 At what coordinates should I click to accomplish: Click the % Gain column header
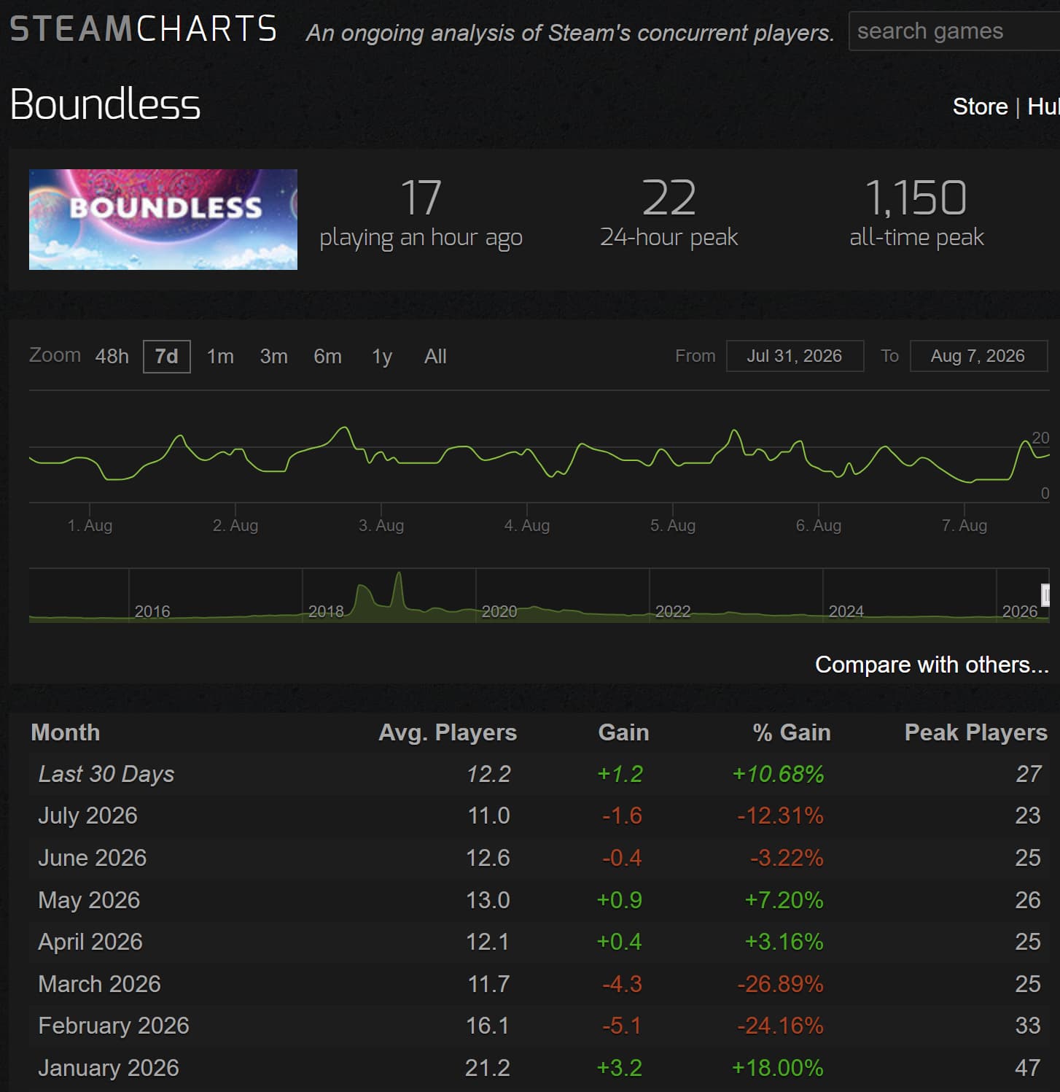coord(792,732)
